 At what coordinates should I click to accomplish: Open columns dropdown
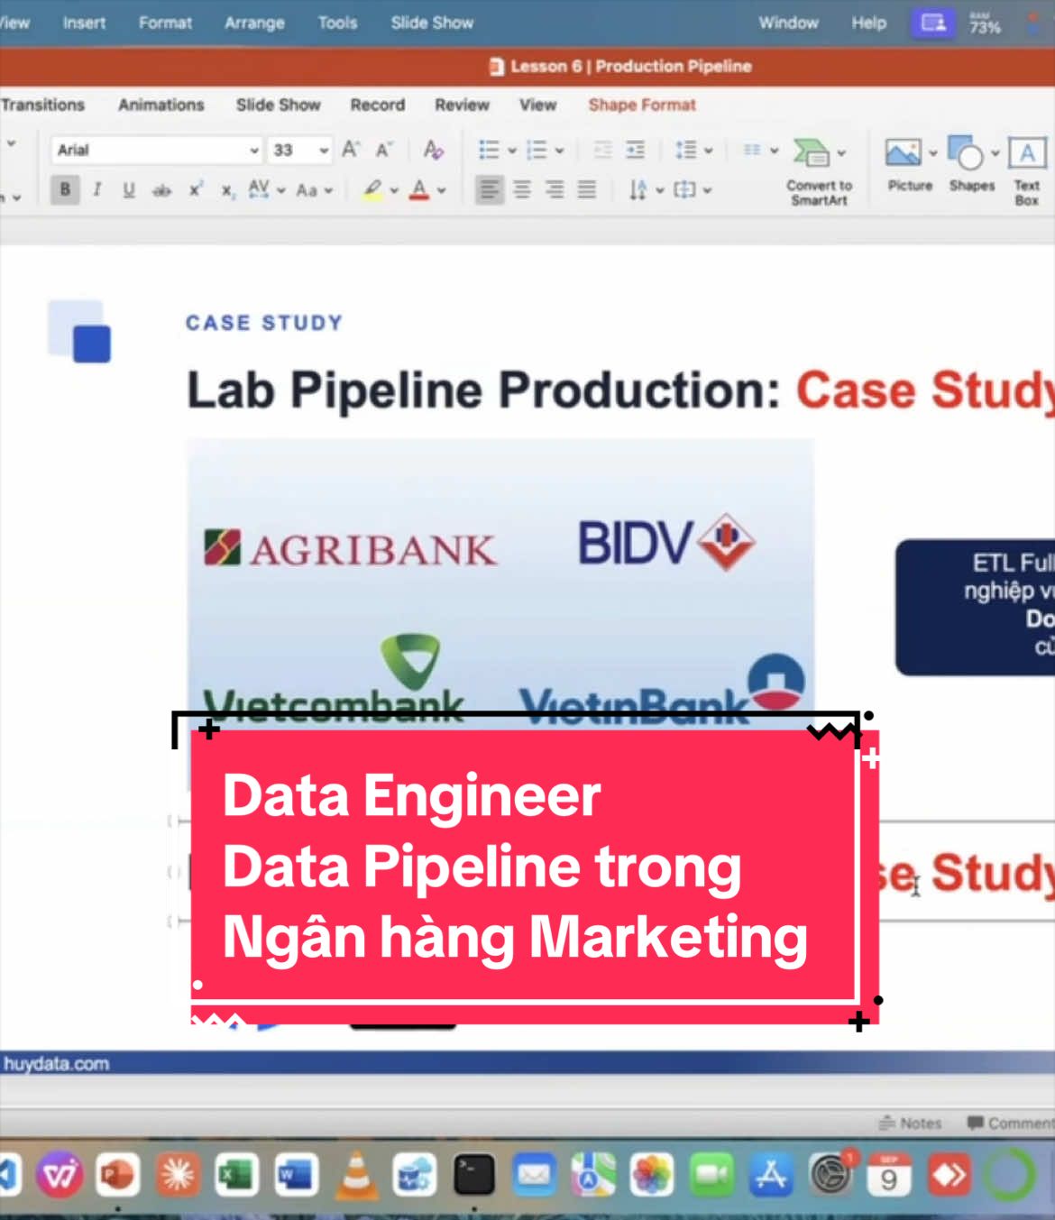(760, 150)
